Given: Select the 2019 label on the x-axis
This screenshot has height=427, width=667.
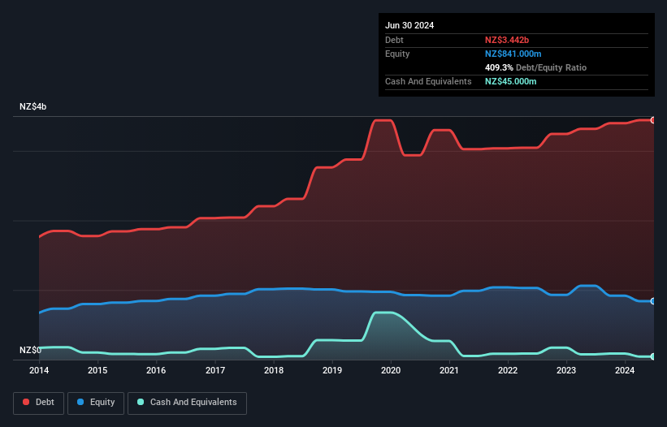Looking at the screenshot, I should point(332,370).
